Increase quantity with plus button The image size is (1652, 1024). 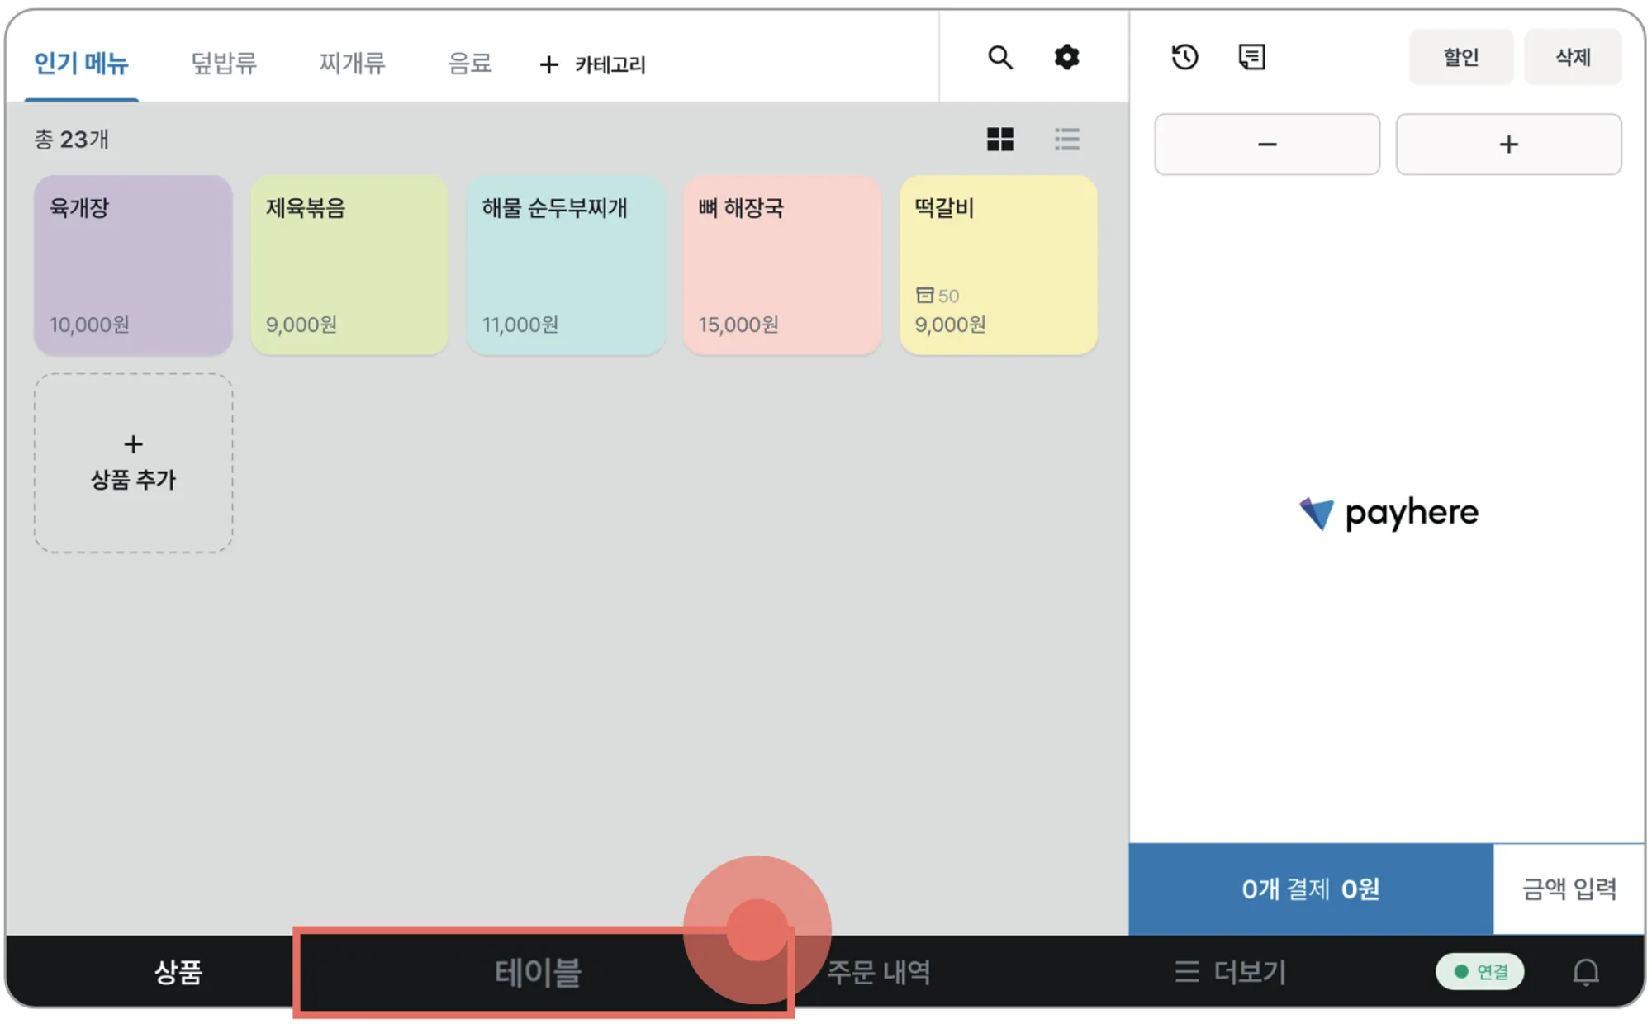tap(1508, 145)
